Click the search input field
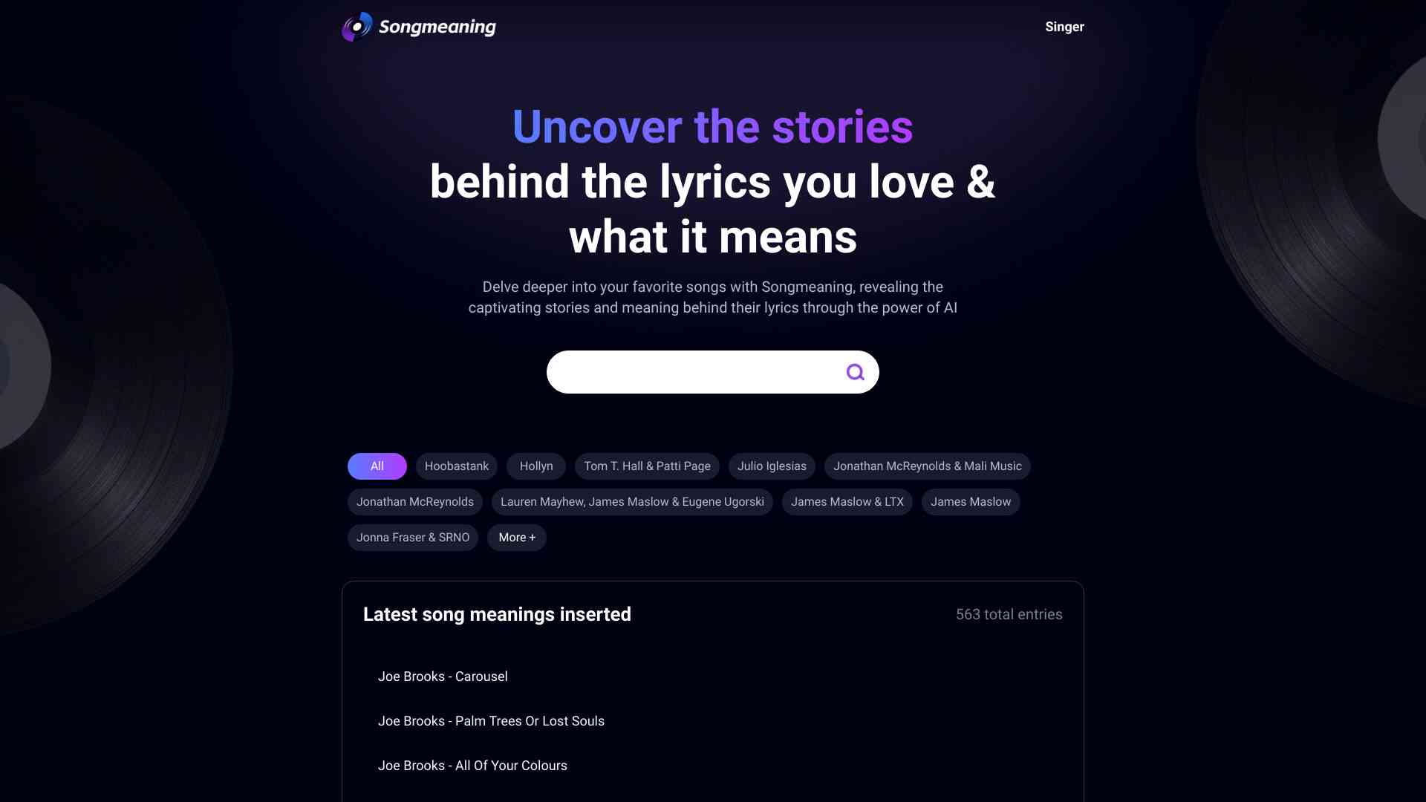 713,372
